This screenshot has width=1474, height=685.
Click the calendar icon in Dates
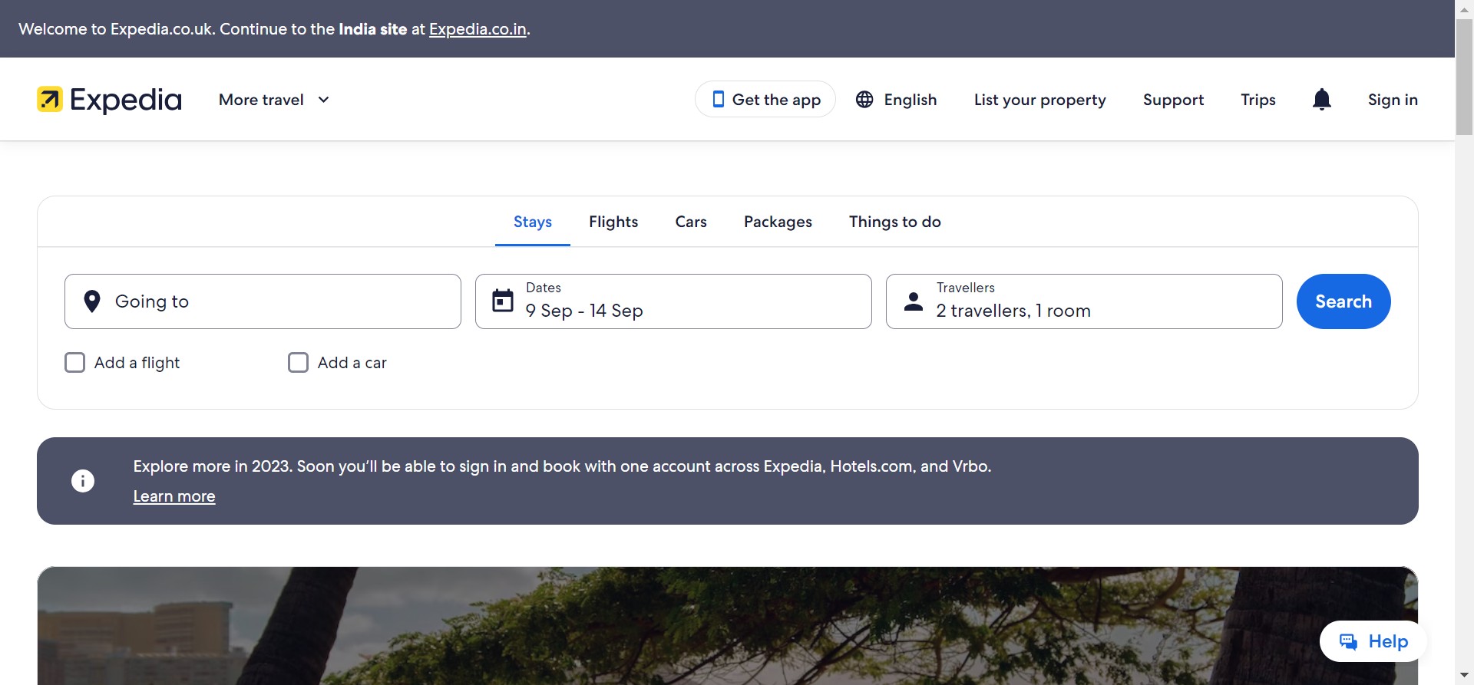pos(503,301)
